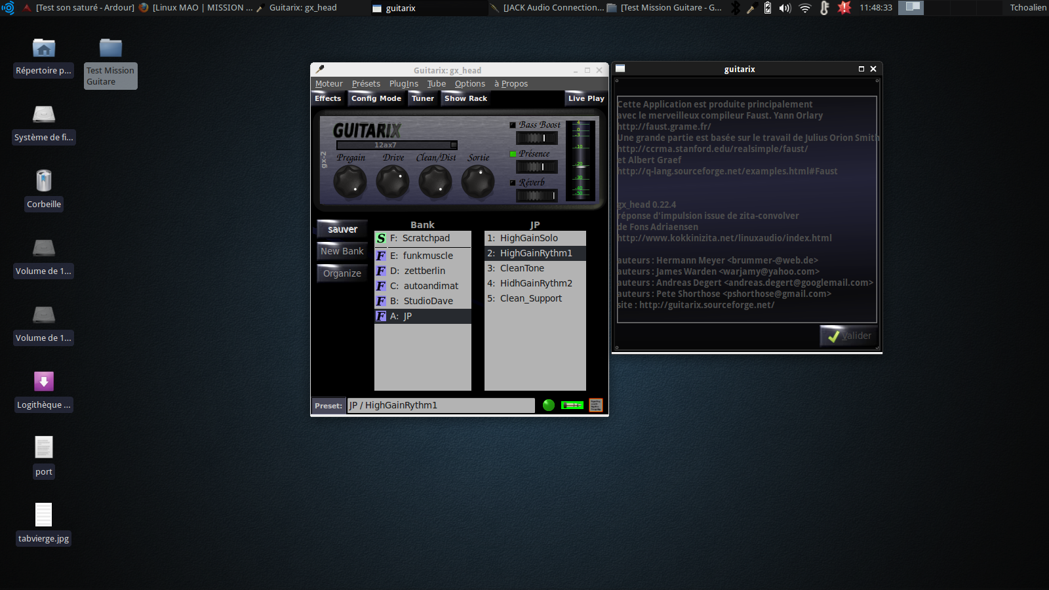Click the red alert notification tray icon
The image size is (1049, 590).
coord(844,8)
